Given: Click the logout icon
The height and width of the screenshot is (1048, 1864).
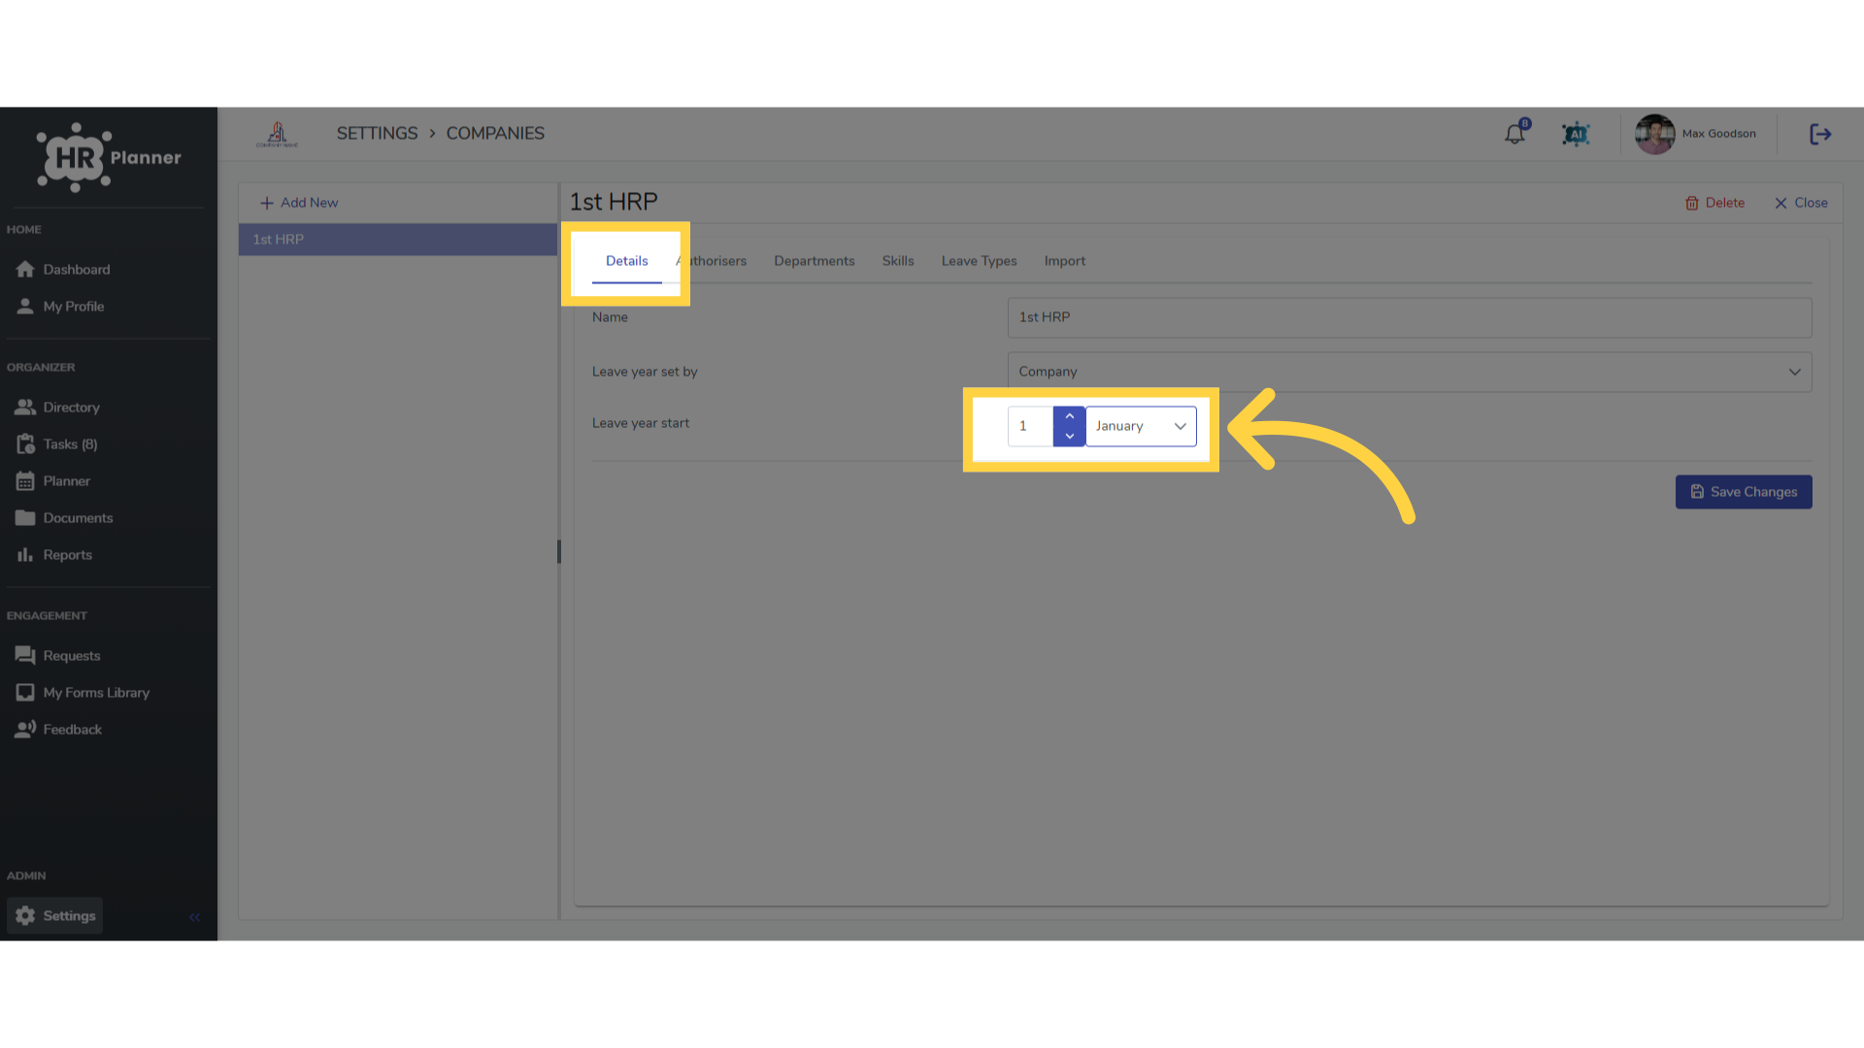Looking at the screenshot, I should pos(1820,134).
